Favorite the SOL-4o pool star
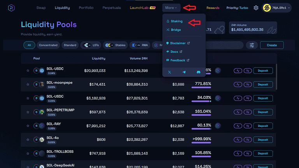The image size is (299, 168). pyautogui.click(x=28, y=140)
